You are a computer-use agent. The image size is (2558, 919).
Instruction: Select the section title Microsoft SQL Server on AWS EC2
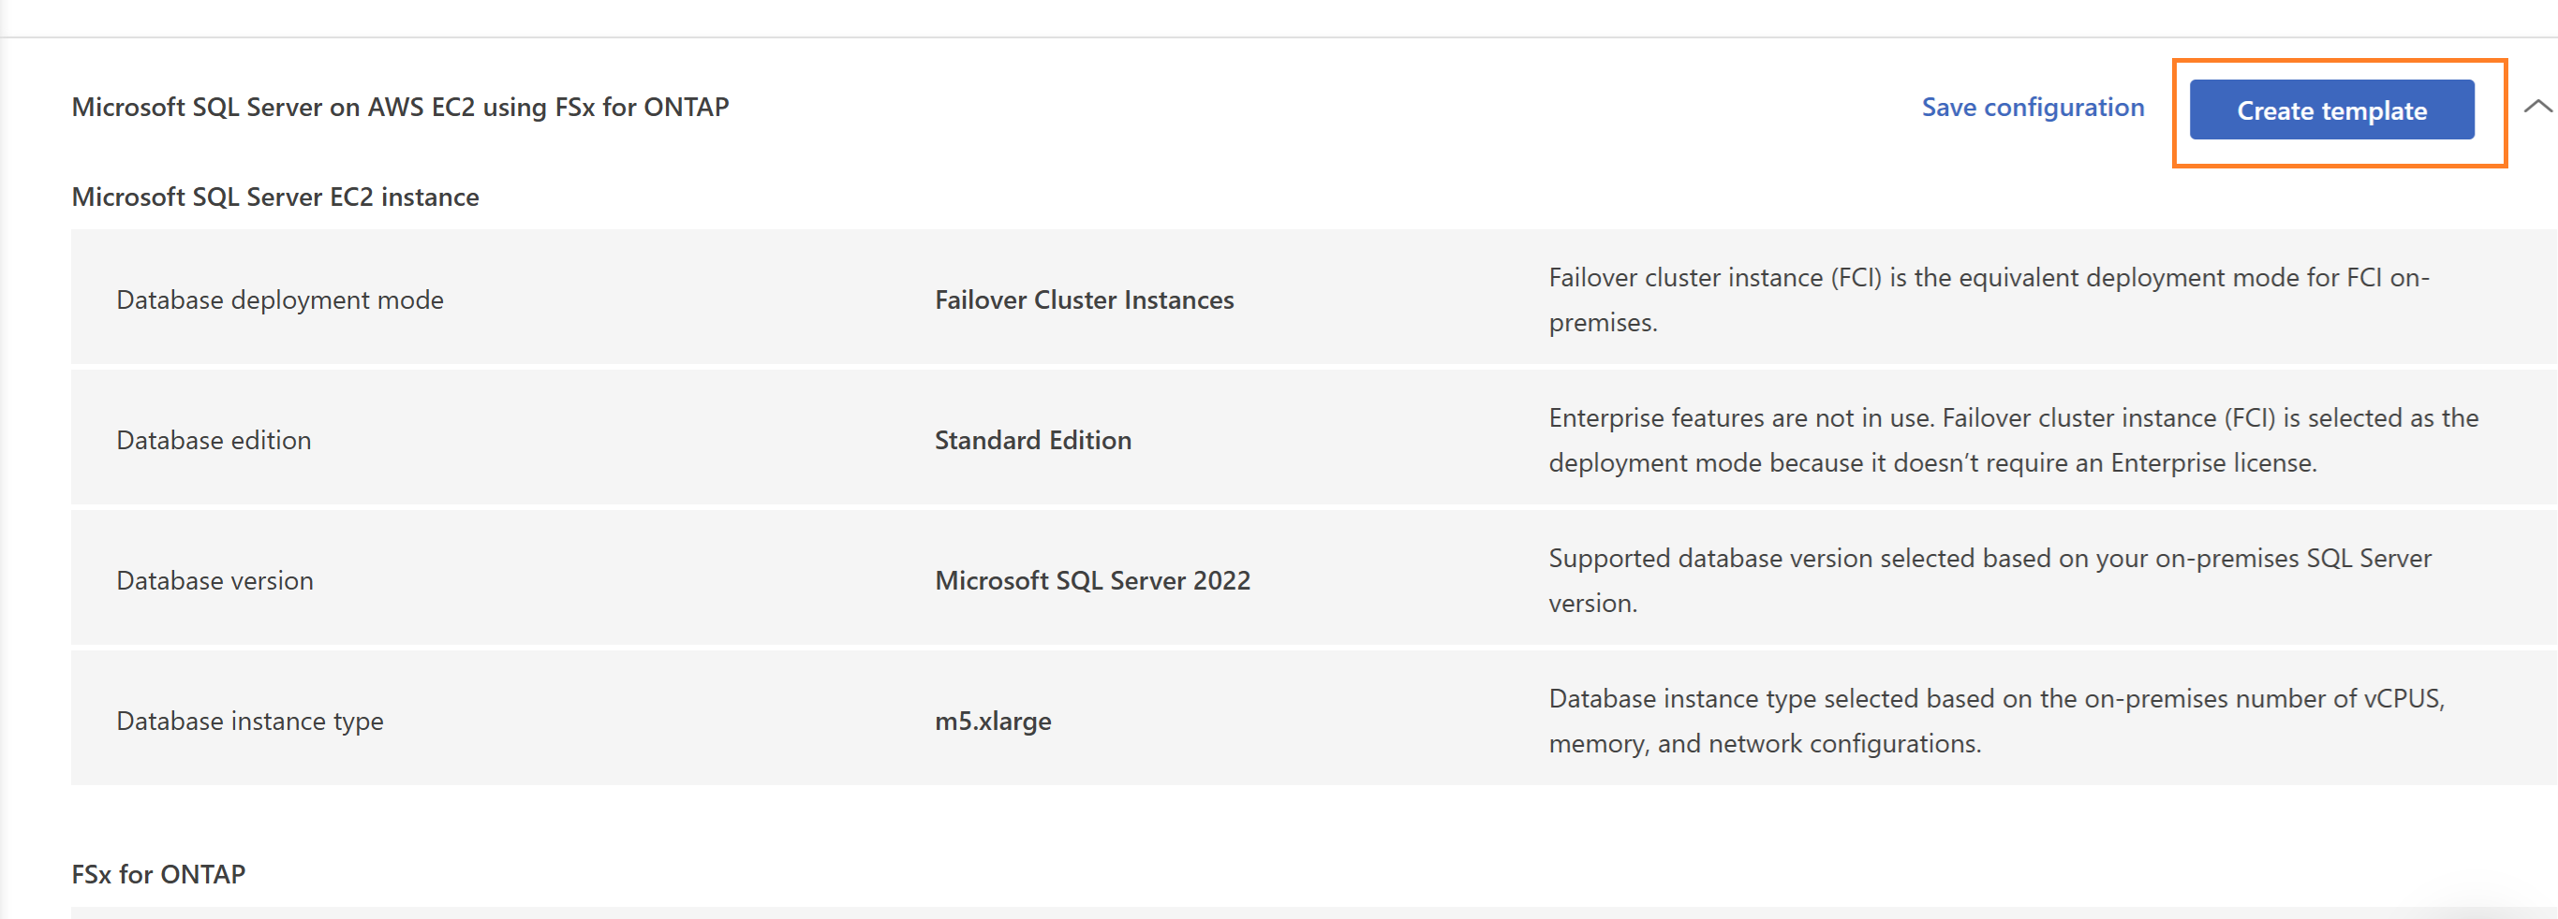pos(400,108)
